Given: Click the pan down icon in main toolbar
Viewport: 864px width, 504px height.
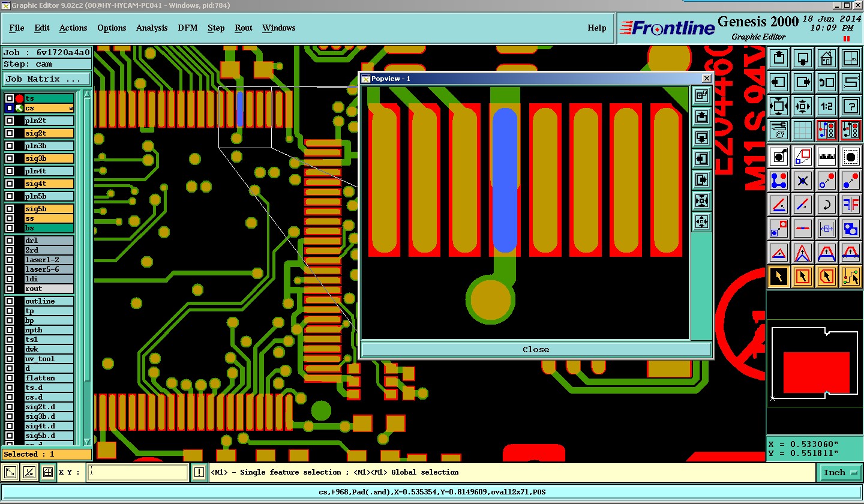Looking at the screenshot, I should pyautogui.click(x=803, y=58).
